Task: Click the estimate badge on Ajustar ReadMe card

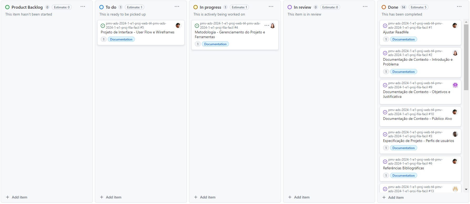Action: (386, 39)
